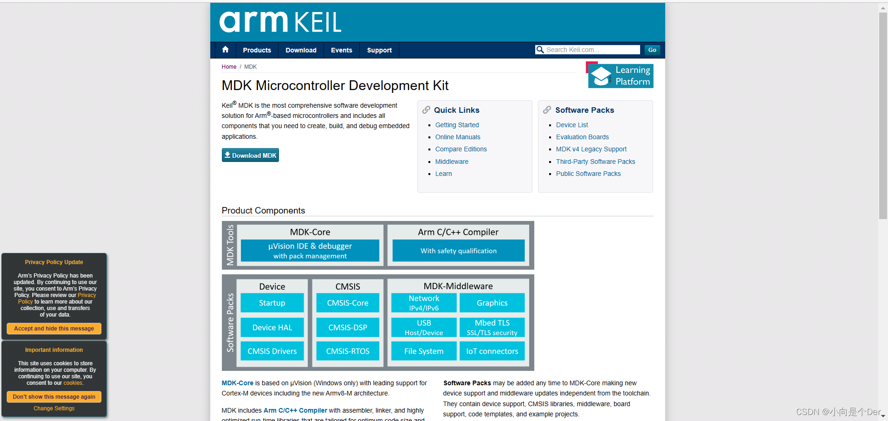
Task: Click the Network IPv4/IPv6 block
Action: coord(424,303)
